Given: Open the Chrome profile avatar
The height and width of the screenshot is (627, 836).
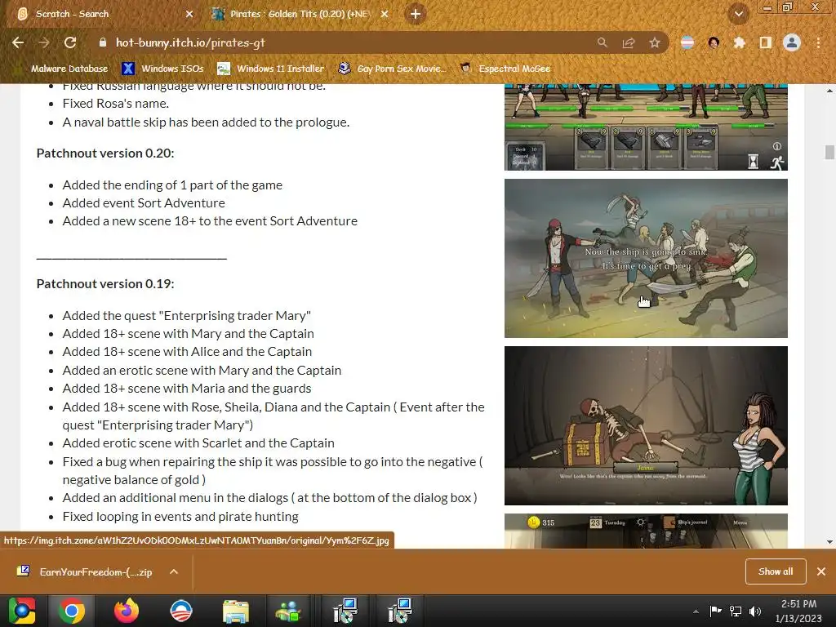Looking at the screenshot, I should [792, 42].
